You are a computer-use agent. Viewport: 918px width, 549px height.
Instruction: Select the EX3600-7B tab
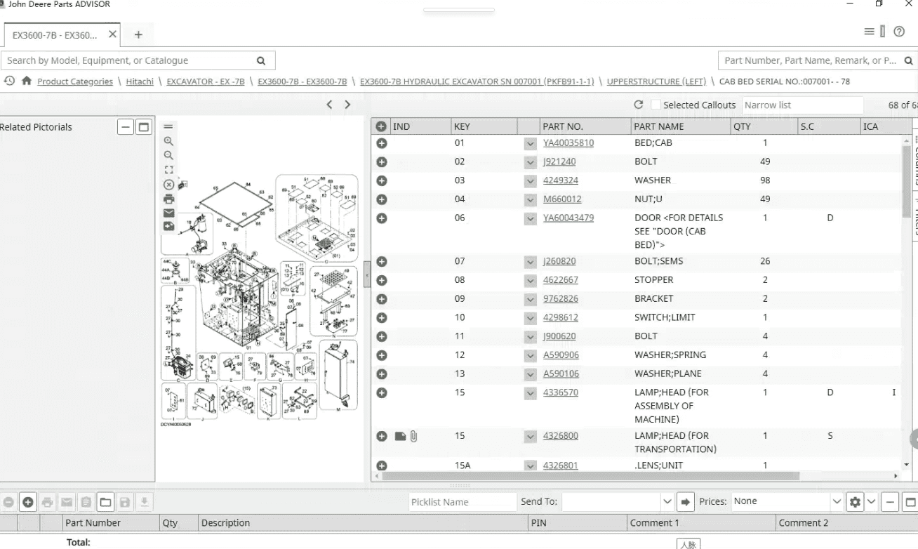[55, 35]
